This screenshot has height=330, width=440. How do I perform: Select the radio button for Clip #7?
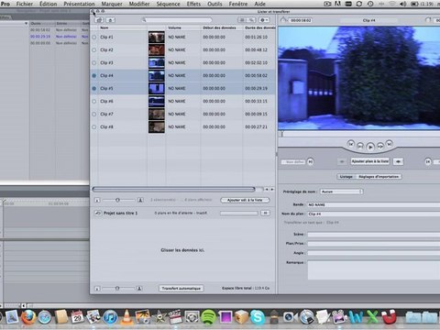pyautogui.click(x=94, y=114)
